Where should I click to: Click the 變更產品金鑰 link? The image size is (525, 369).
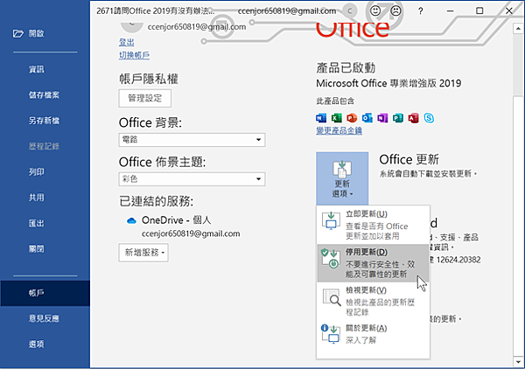click(339, 130)
